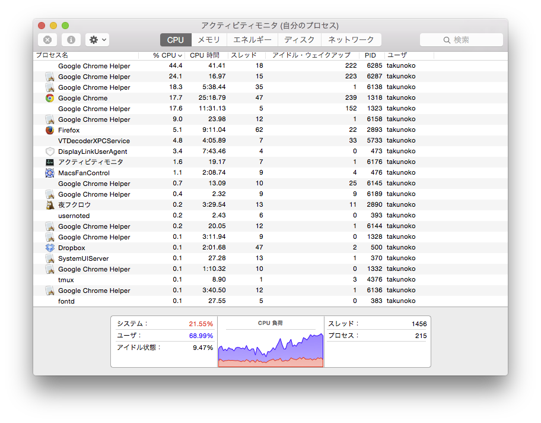The image size is (541, 423).
Task: Sort by the スレッド column header
Action: click(x=247, y=55)
